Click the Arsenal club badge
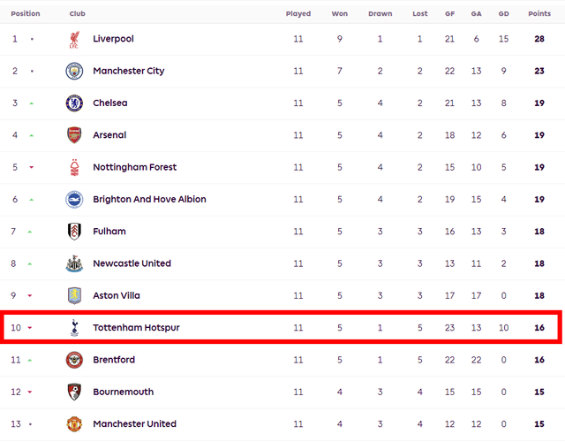The height and width of the screenshot is (442, 565). 74,135
